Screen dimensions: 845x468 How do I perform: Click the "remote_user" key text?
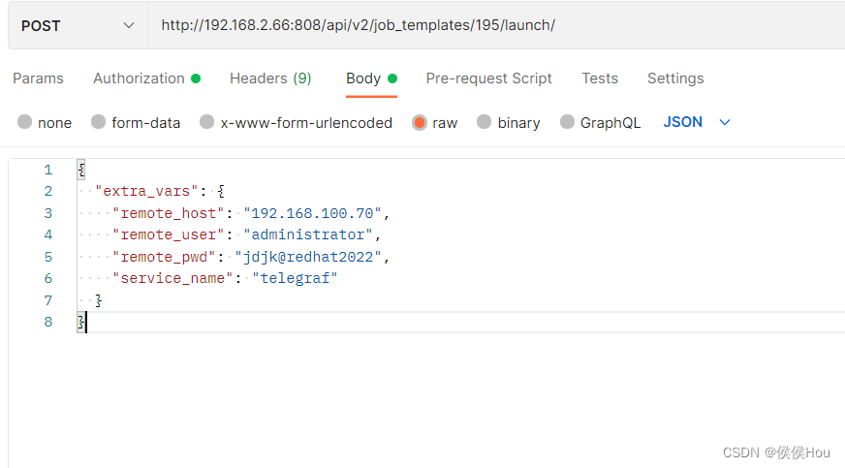click(169, 234)
